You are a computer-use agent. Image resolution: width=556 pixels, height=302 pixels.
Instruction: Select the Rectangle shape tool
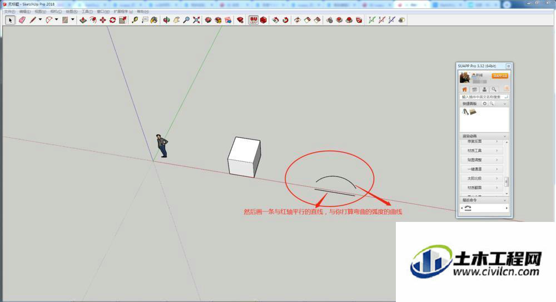(65, 20)
